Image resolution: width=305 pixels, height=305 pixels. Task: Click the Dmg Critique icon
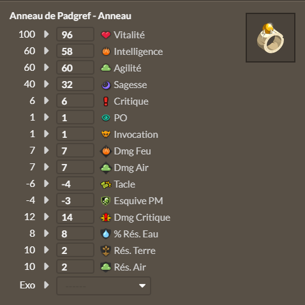coord(106,218)
